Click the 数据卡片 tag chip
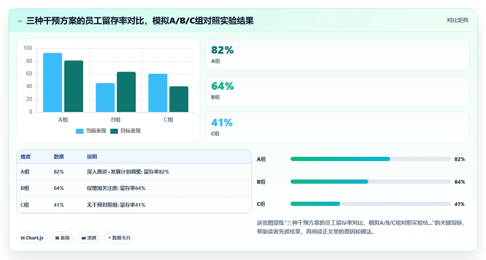Image resolution: width=486 pixels, height=260 pixels. pos(119,238)
